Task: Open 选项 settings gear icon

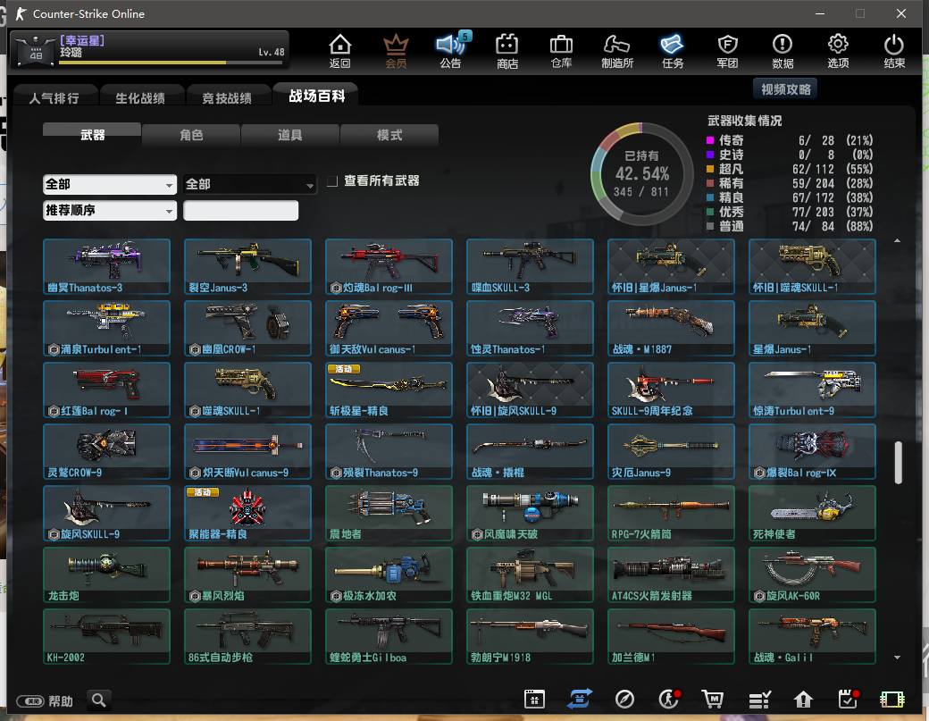Action: (838, 51)
